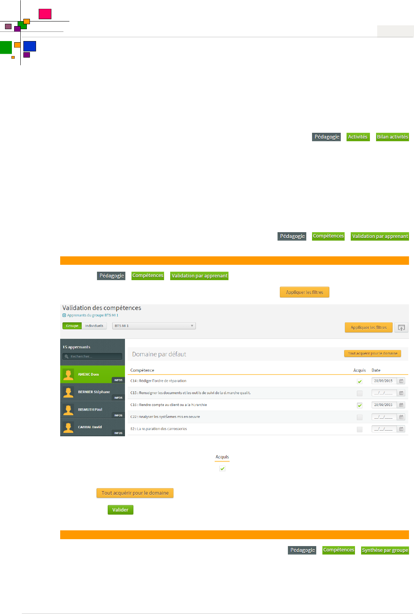Click the Activités breadcrumb label
The height and width of the screenshot is (614, 414).
358,137
